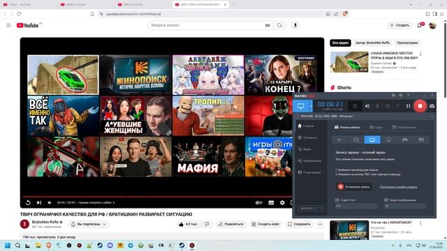Click the BANDICUT button
The width and height of the screenshot is (447, 251).
pyautogui.click(x=311, y=208)
